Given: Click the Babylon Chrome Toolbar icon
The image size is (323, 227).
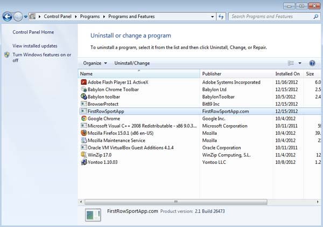Looking at the screenshot, I should pyautogui.click(x=83, y=90).
